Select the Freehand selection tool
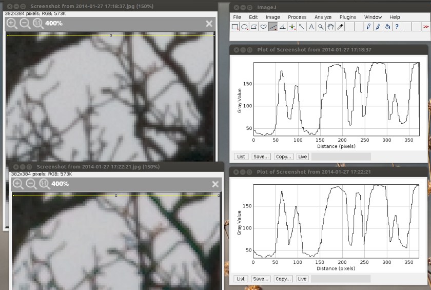The image size is (431, 290). pyautogui.click(x=264, y=27)
